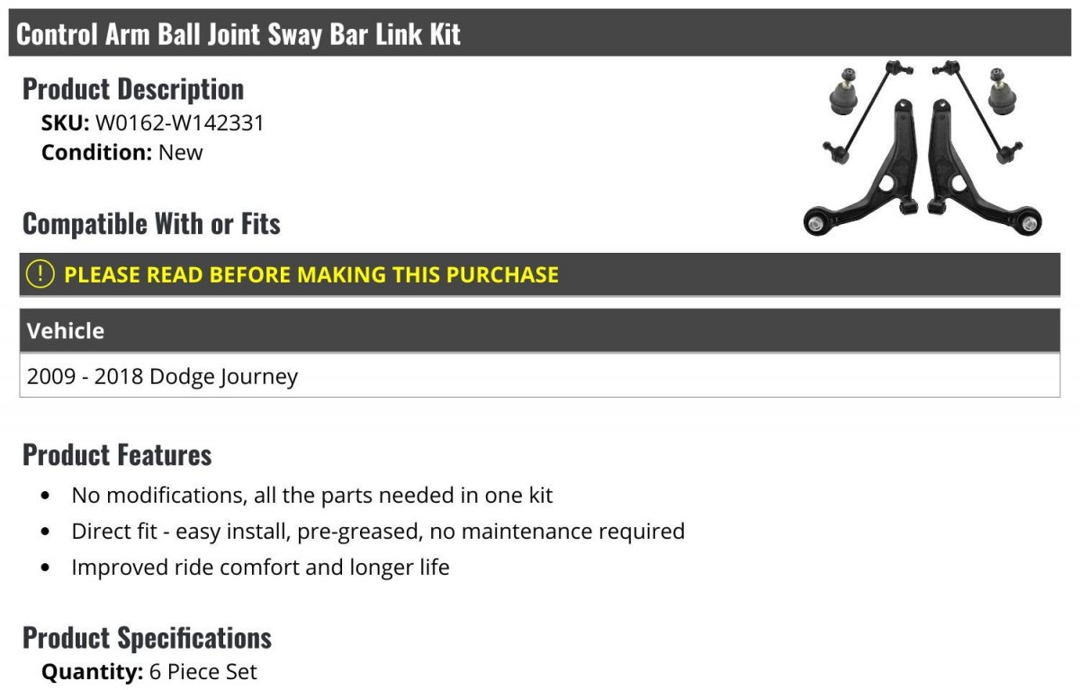Image resolution: width=1080 pixels, height=690 pixels.
Task: Click the right ball joint in product photo
Action: pos(1002,90)
